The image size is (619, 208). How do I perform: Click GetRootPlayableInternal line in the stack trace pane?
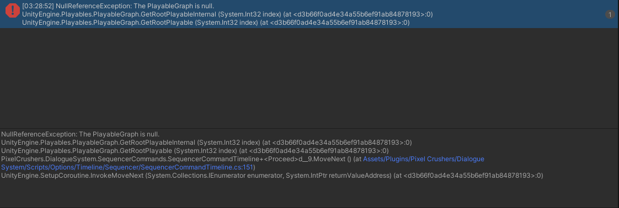click(x=206, y=143)
